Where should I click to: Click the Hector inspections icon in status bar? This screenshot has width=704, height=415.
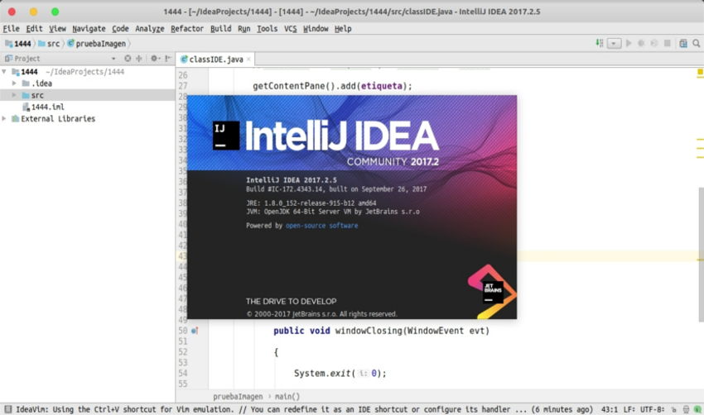[x=686, y=409]
